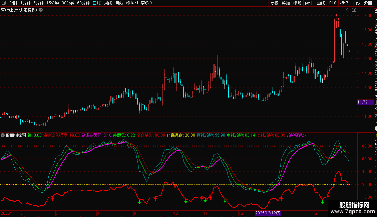Switch to the 分时 intraday tab
This screenshot has height=217, width=377.
(13, 3)
